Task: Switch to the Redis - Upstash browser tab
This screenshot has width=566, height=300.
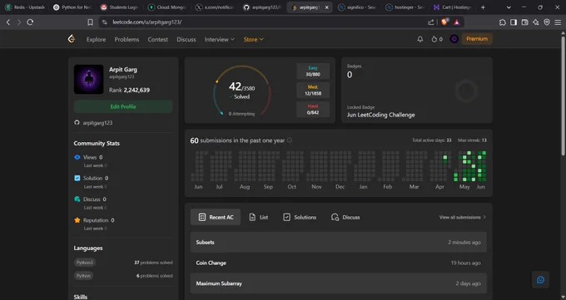Action: click(x=25, y=7)
